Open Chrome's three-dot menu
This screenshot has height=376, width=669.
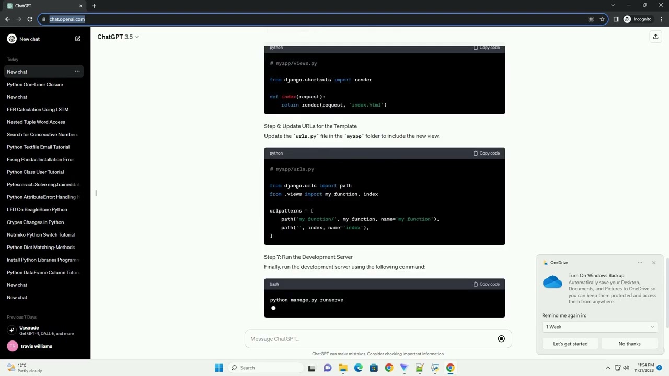(x=661, y=19)
